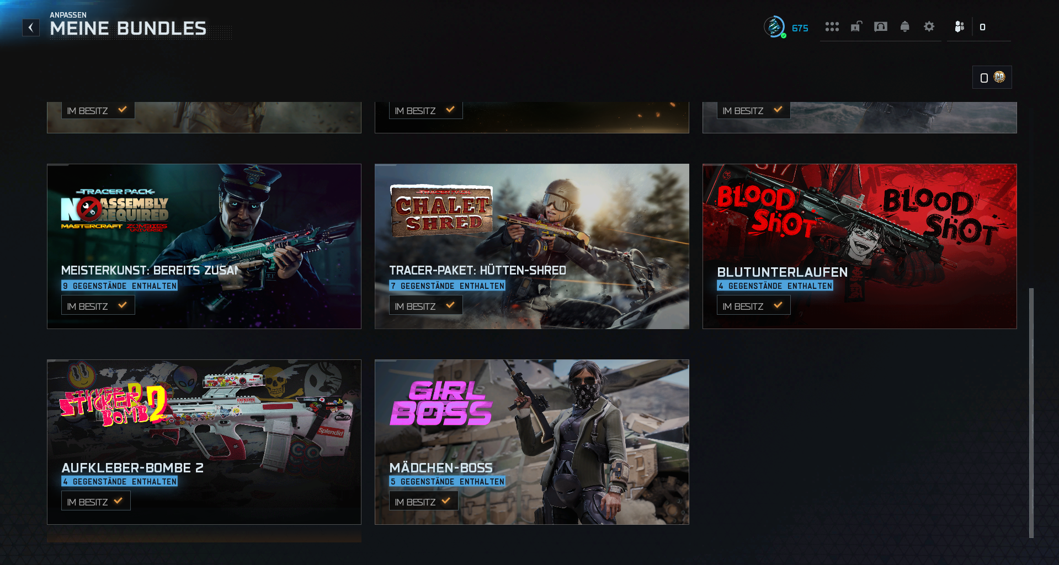1059x565 pixels.
Task: Open the No Assembly Required Mastercraft bundle
Action: [204, 246]
